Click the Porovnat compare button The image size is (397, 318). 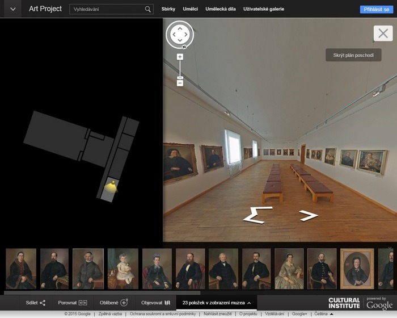[73, 303]
